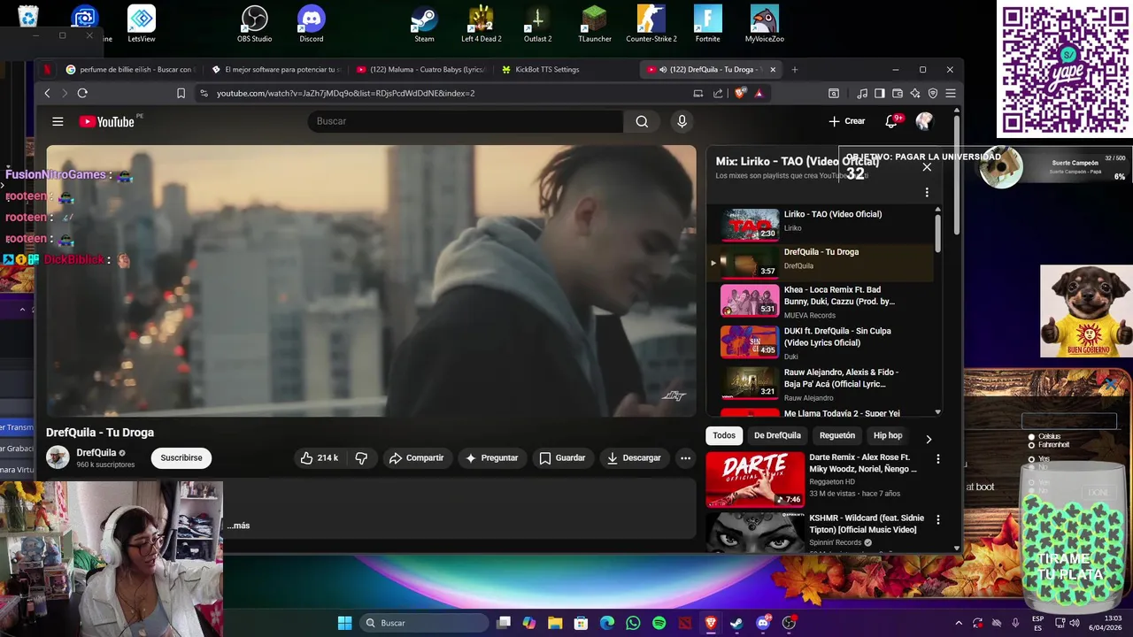The image size is (1133, 637).
Task: Open the YouTube hamburger guide menu
Action: [x=58, y=122]
